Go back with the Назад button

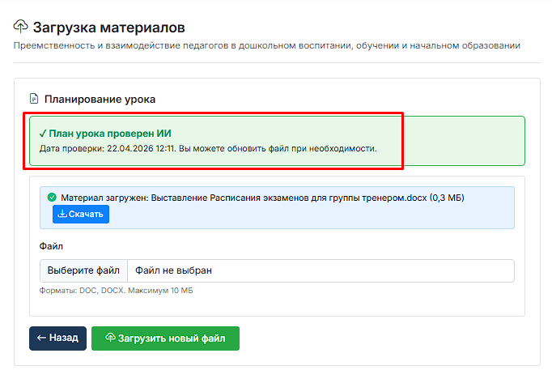[x=57, y=338]
